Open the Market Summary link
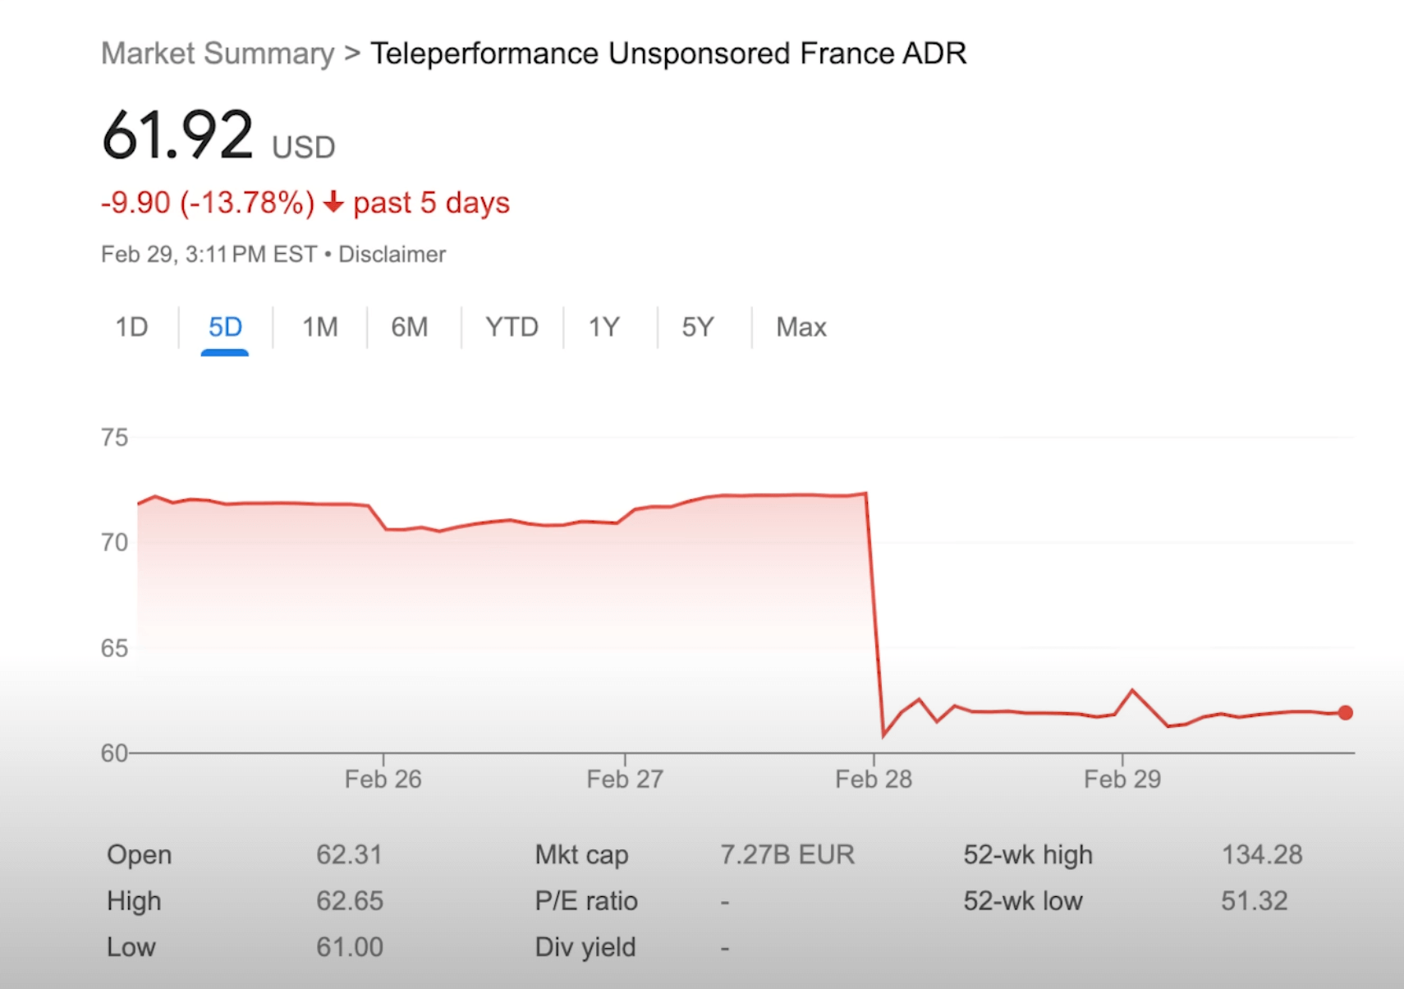1404x989 pixels. pyautogui.click(x=217, y=53)
